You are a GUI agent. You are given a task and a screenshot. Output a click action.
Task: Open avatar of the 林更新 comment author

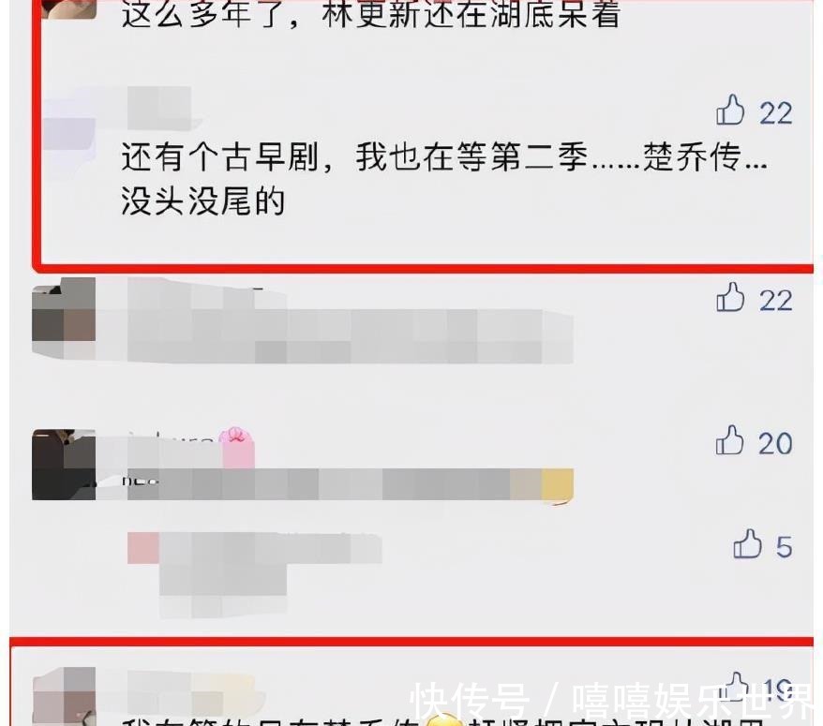point(69,9)
